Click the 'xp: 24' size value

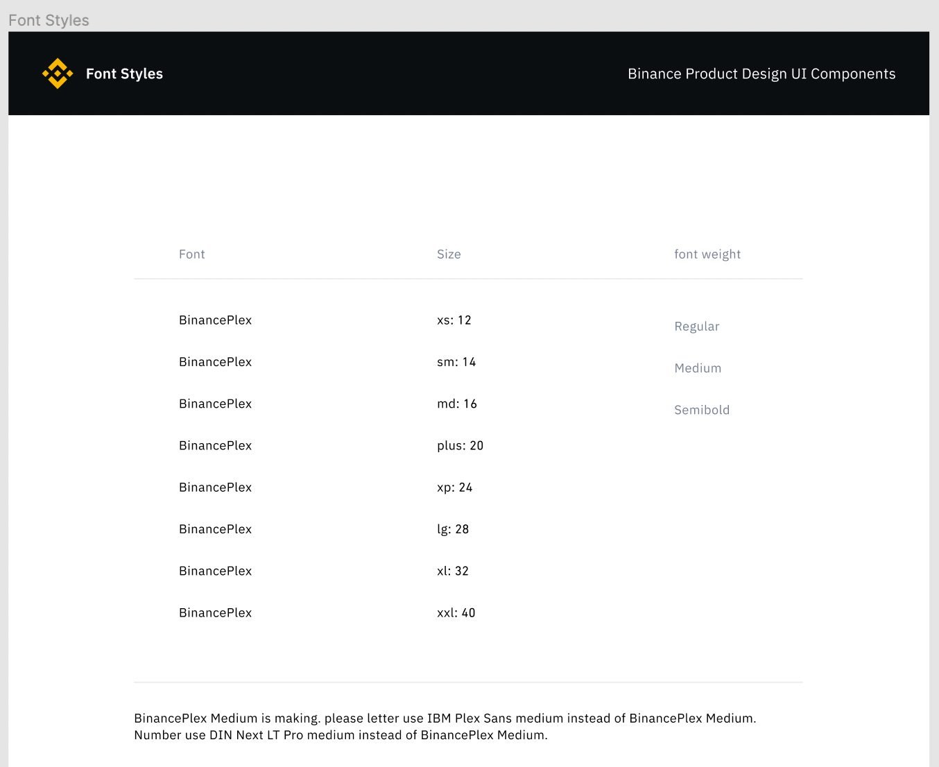[x=455, y=487]
